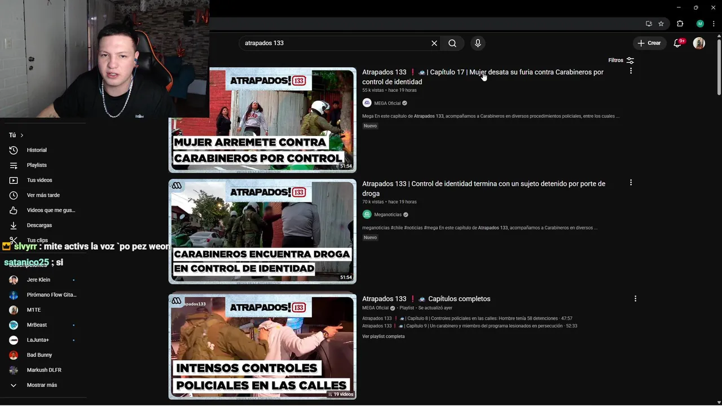Visit the Meganoticias channel
The image size is (722, 406).
pyautogui.click(x=388, y=215)
